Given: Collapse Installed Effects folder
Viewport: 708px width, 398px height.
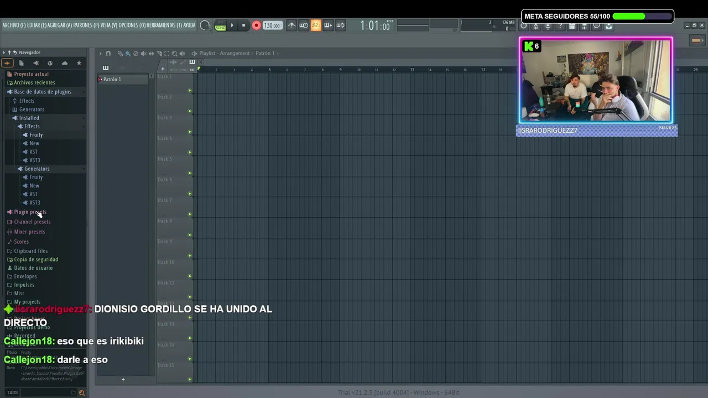Looking at the screenshot, I should click(x=32, y=127).
